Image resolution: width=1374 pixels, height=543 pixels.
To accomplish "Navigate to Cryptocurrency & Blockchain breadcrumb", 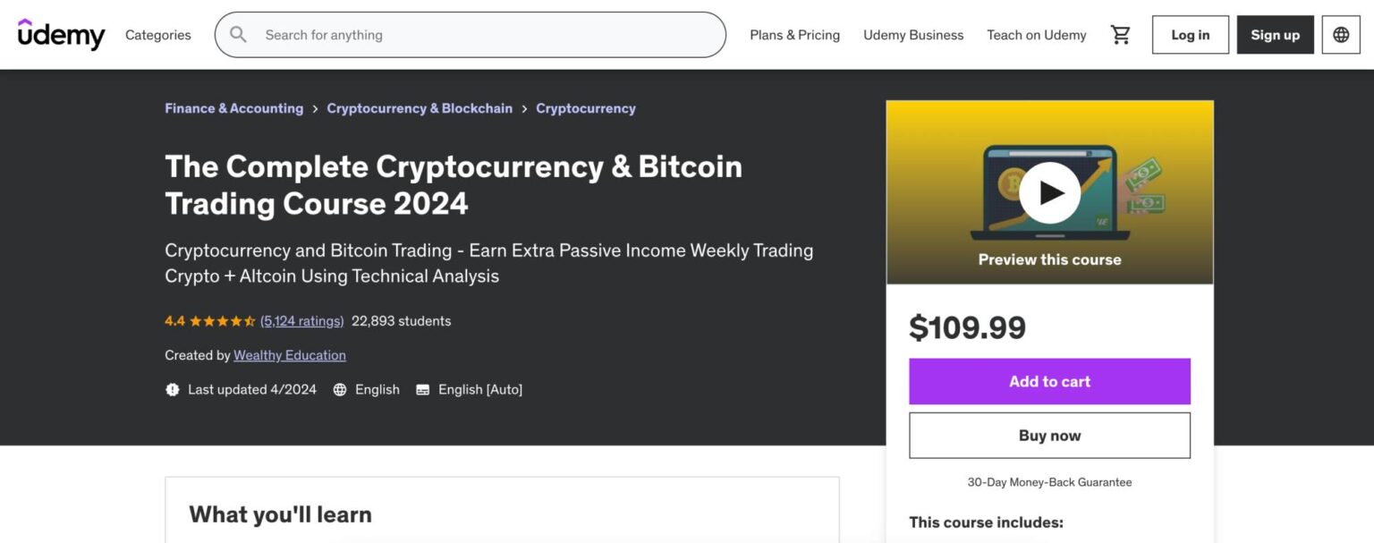I will pos(420,107).
